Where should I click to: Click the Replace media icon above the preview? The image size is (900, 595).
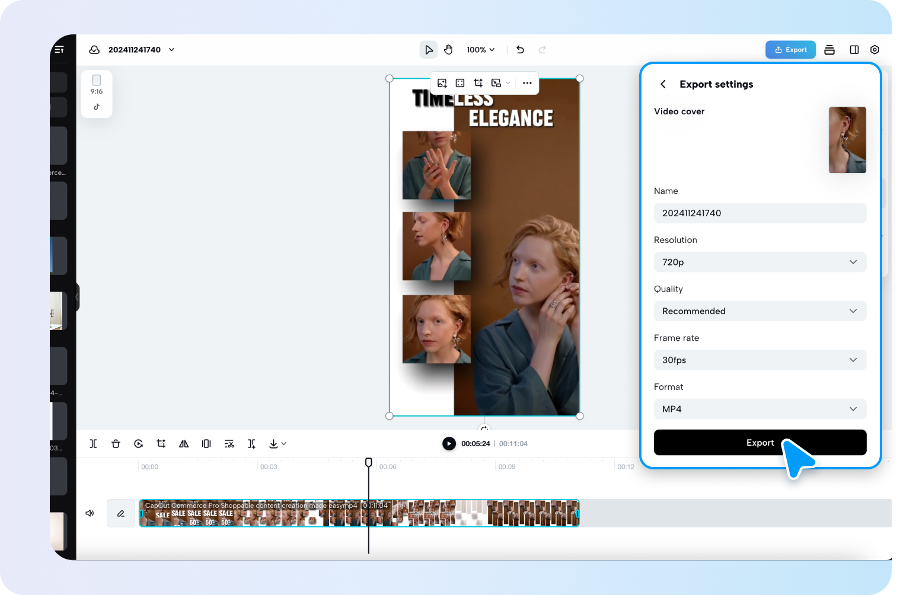click(x=442, y=83)
